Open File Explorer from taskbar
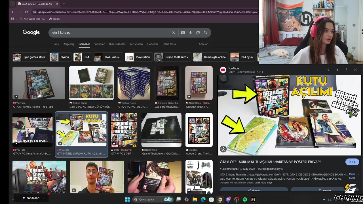363x204 pixels. click(195, 199)
